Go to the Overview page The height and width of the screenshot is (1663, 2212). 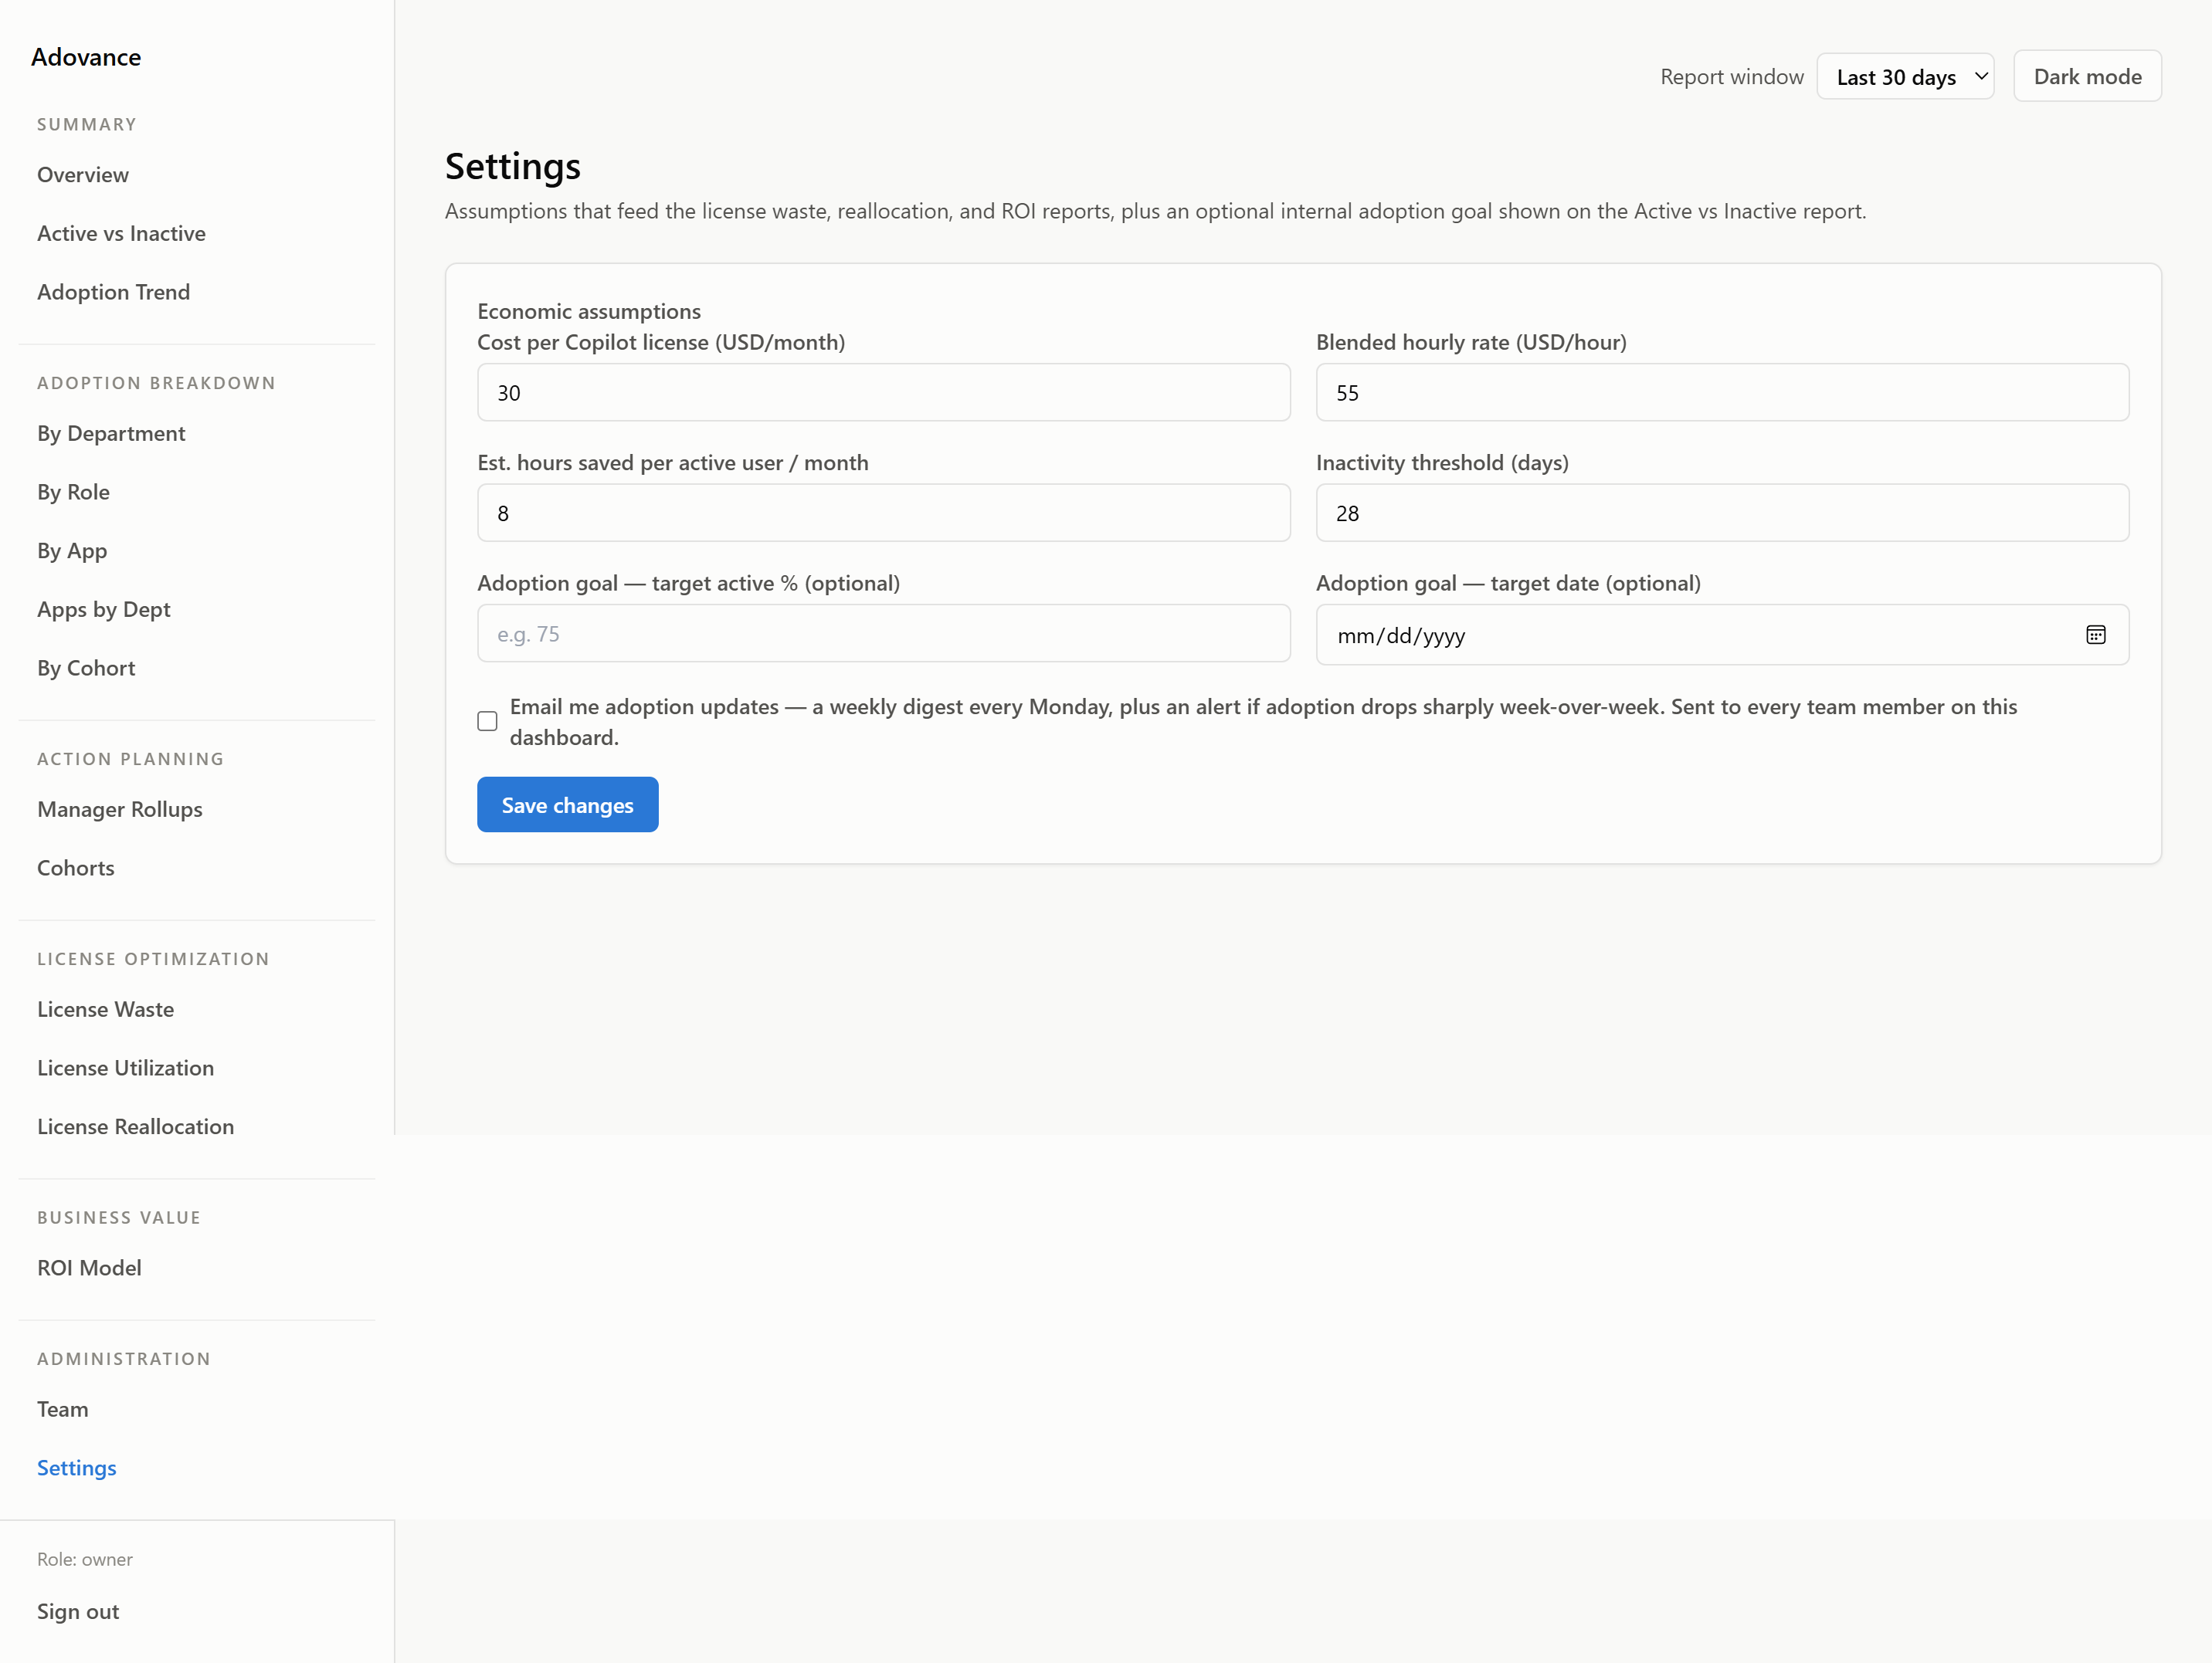click(x=83, y=175)
